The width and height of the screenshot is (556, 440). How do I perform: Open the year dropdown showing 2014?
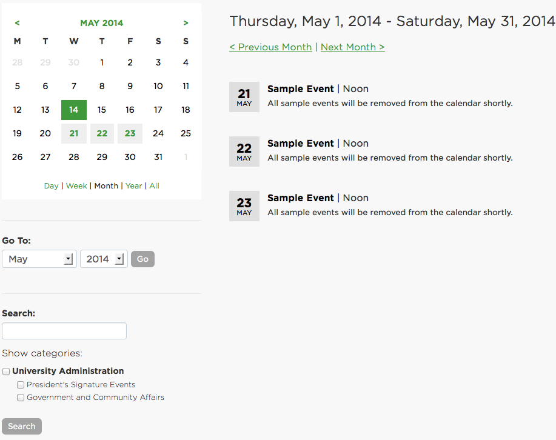click(x=104, y=259)
